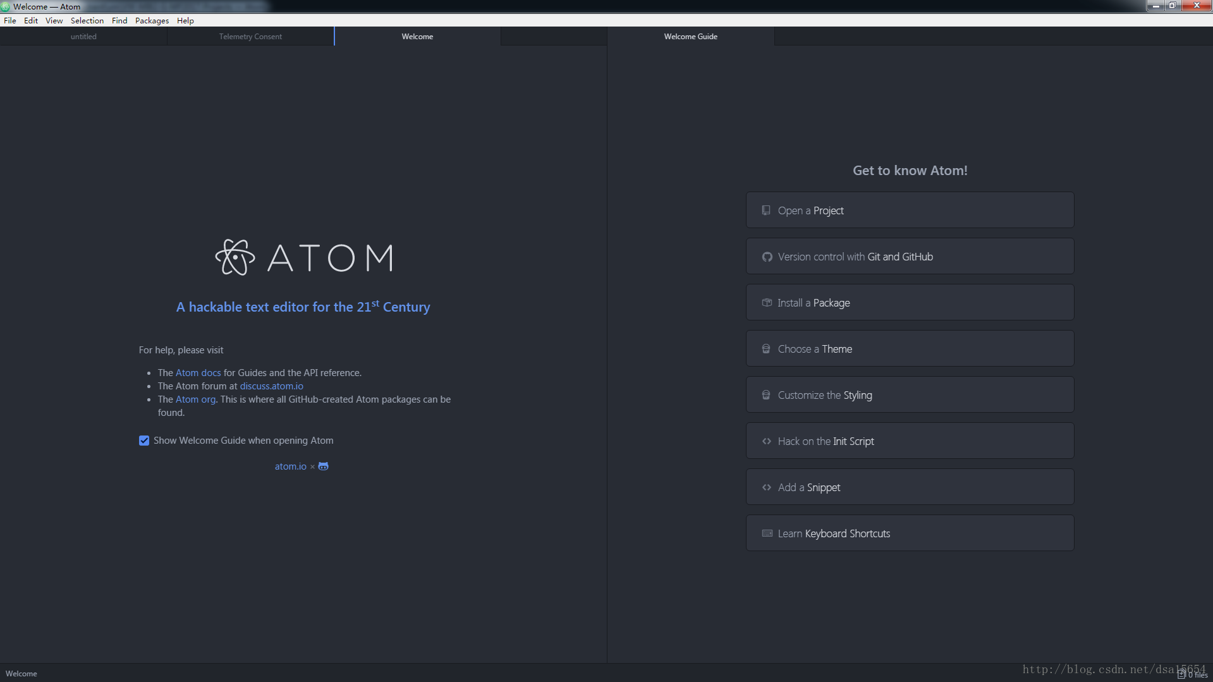Expand the Choose a Theme card
This screenshot has width=1213, height=682.
(x=910, y=349)
